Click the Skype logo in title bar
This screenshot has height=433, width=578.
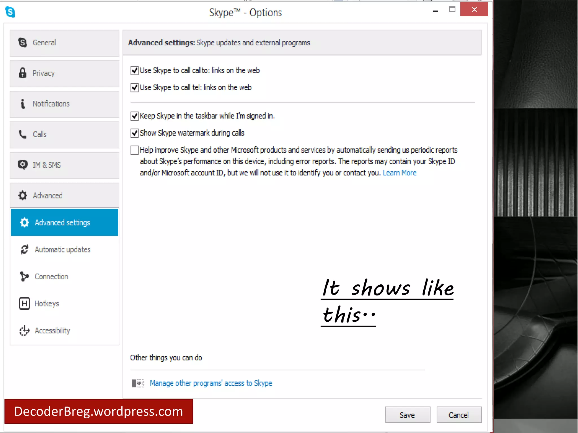pyautogui.click(x=10, y=12)
